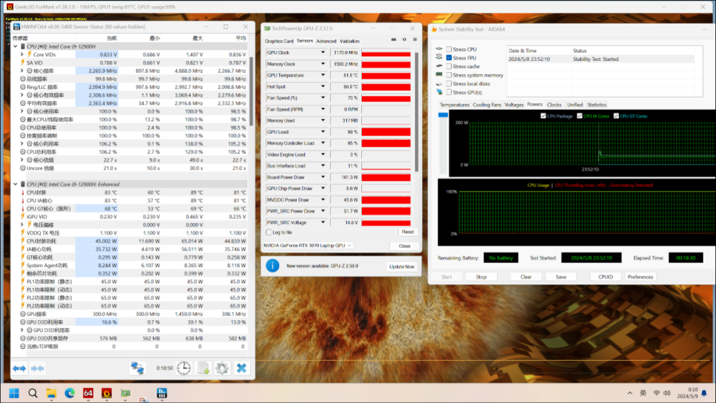This screenshot has height=403, width=716.
Task: Click GPU-Z refresh icon
Action: point(404,40)
